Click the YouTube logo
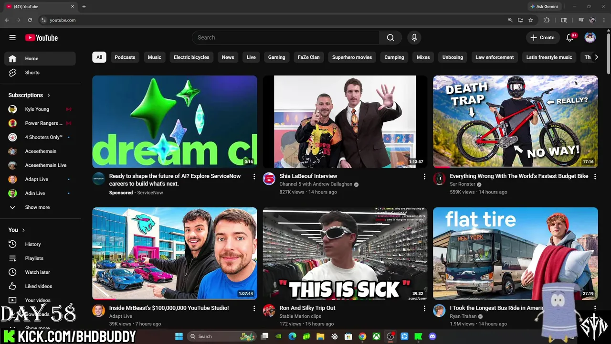Viewport: 611px width, 344px height. [x=42, y=38]
